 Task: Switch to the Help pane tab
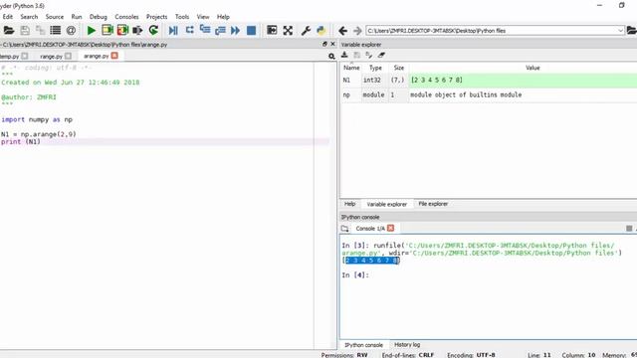(x=349, y=204)
